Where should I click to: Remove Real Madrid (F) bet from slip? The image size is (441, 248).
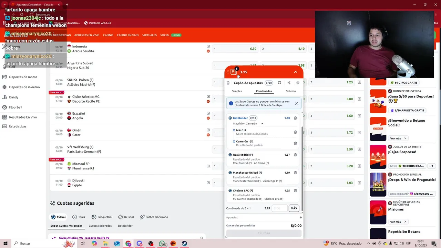point(295,155)
